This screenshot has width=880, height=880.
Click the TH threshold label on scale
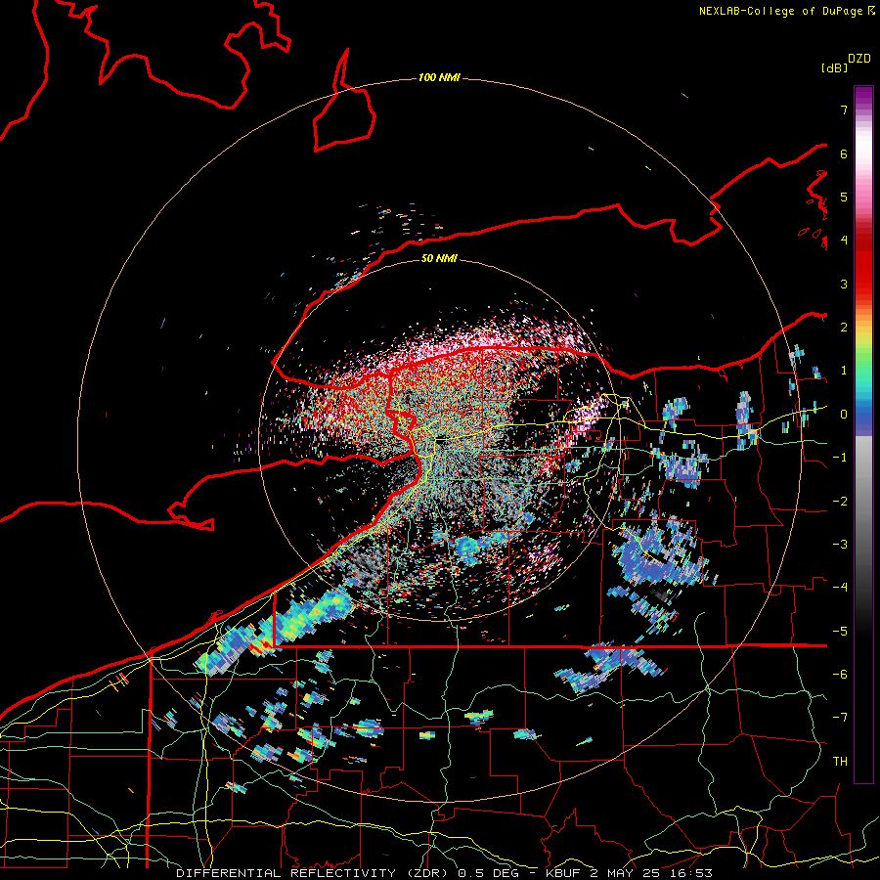840,761
